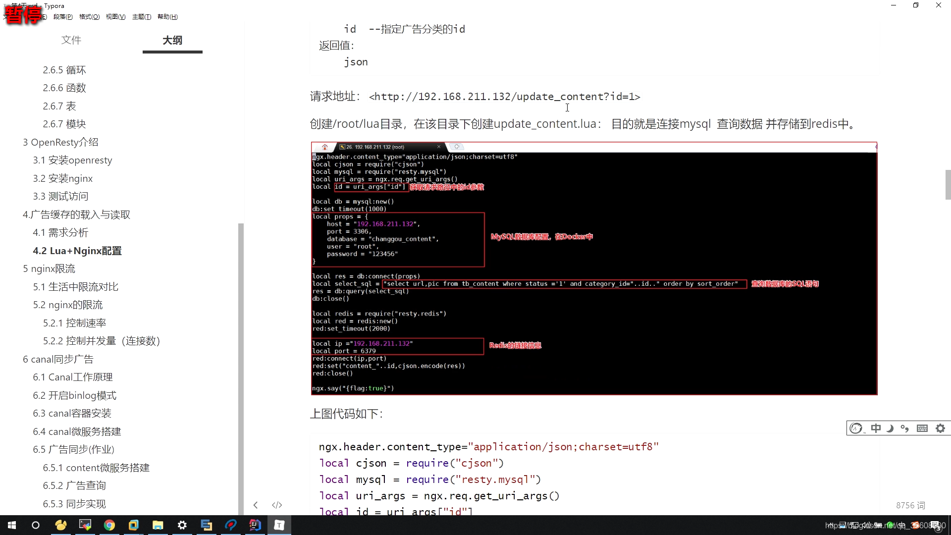Open the 帮助(H) menu

167,17
